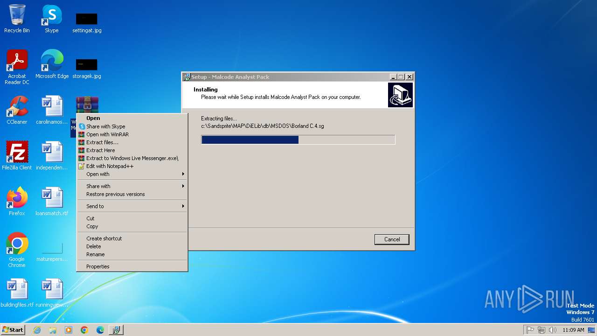
Task: Open Firefox desktop shortcut
Action: (x=17, y=202)
